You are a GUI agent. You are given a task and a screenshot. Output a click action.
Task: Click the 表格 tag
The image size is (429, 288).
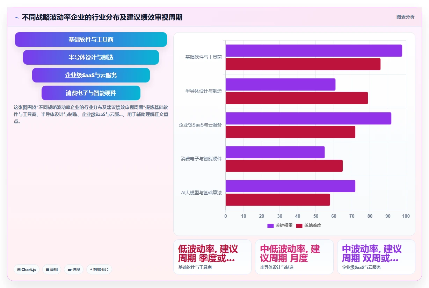coord(52,269)
